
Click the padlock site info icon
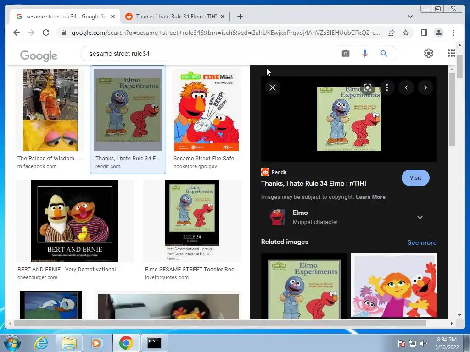64,33
